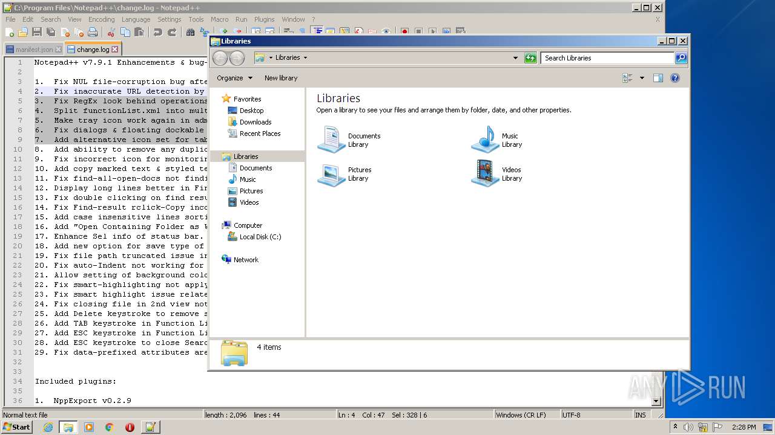The image size is (775, 435).
Task: Click the Save icon in Notepad++ toolbar
Action: coord(37,32)
